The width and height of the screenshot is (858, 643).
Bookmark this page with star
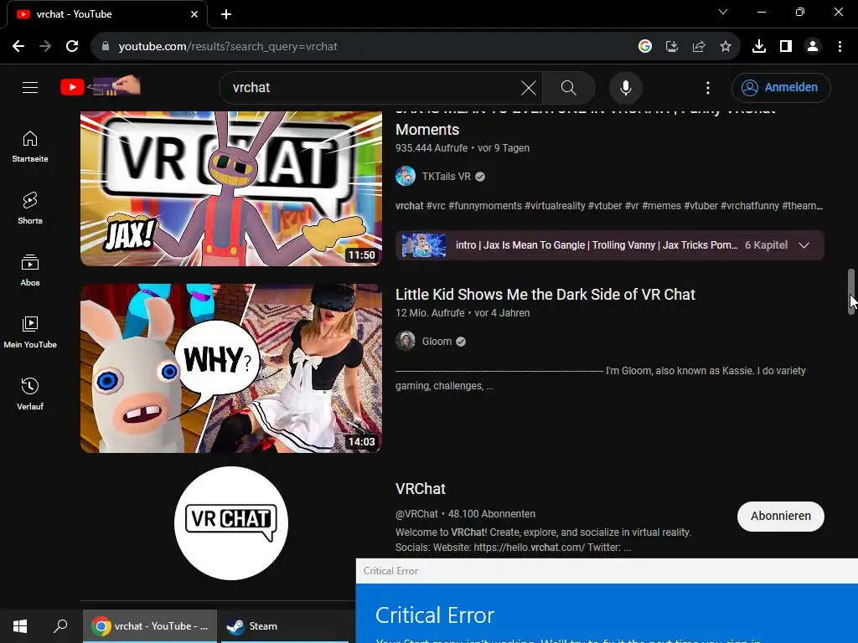pyautogui.click(x=726, y=47)
